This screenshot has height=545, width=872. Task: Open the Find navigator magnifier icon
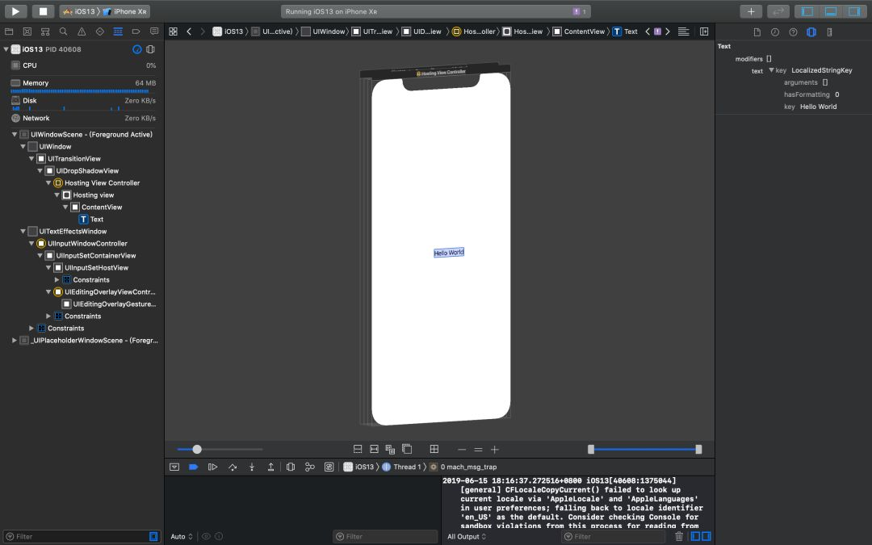[63, 31]
